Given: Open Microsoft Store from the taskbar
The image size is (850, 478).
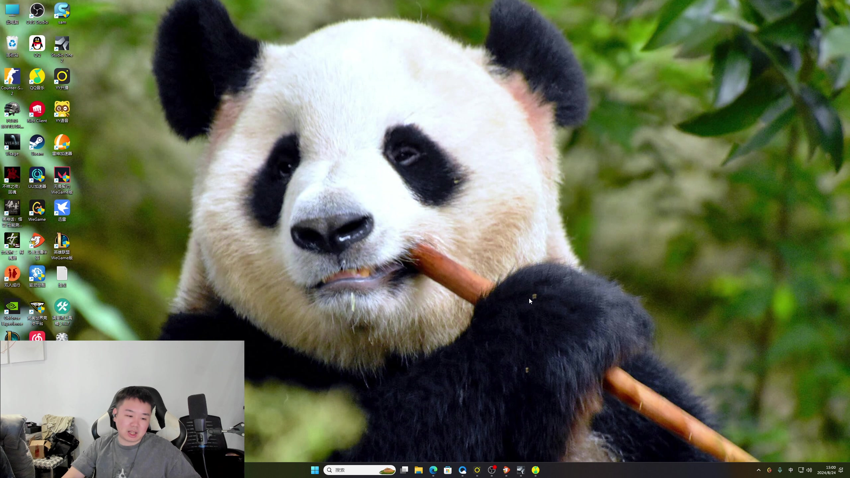Looking at the screenshot, I should point(448,470).
